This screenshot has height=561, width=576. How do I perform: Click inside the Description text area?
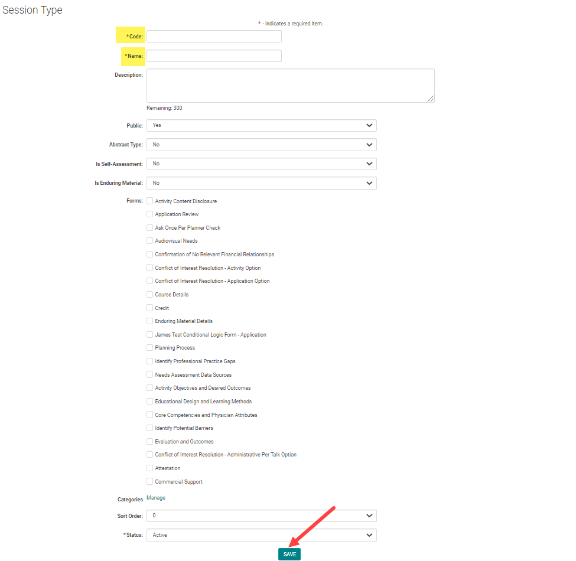[x=290, y=86]
